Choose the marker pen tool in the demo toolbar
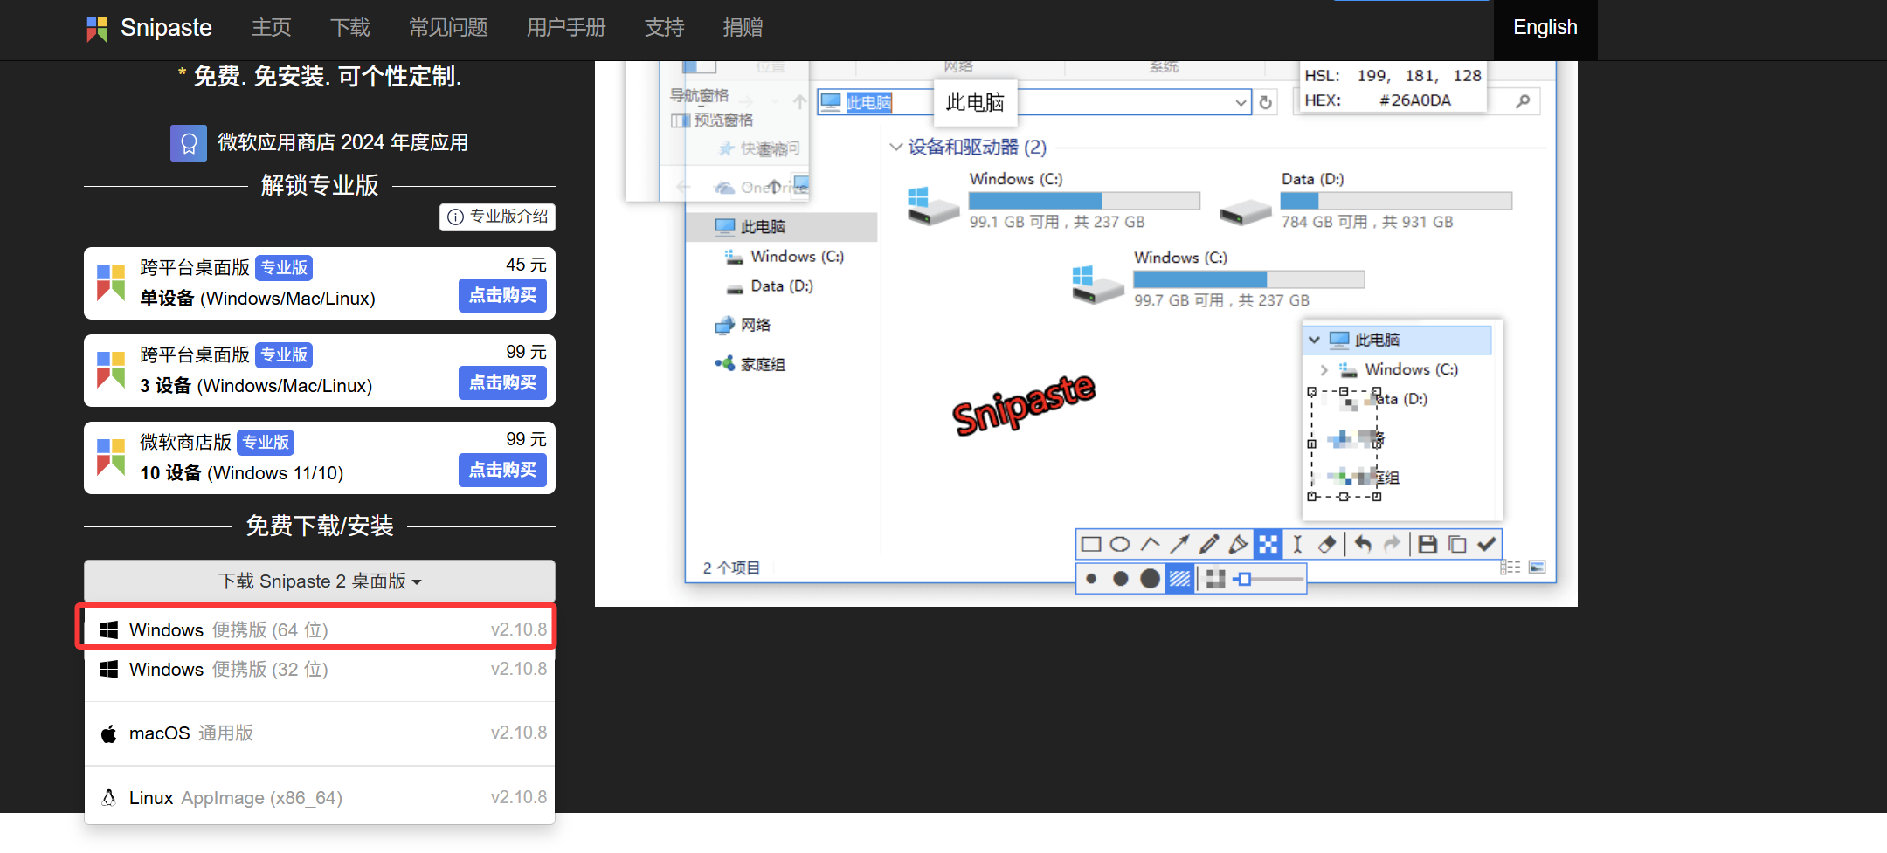This screenshot has height=853, width=1887. click(x=1238, y=545)
